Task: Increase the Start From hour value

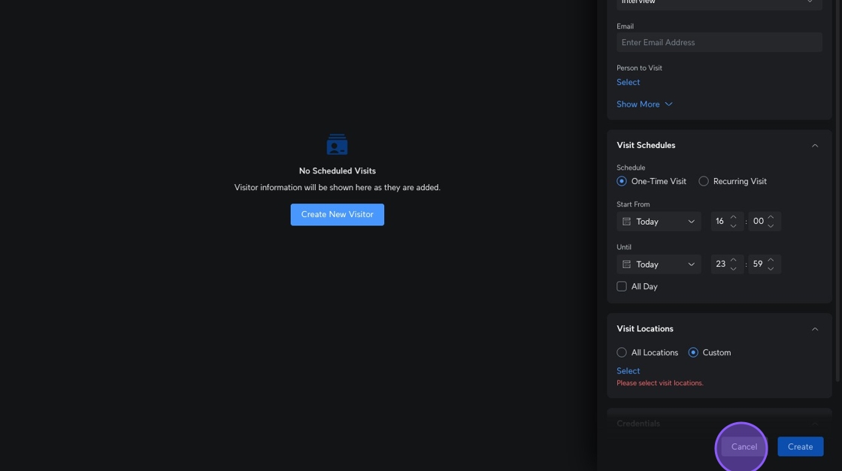Action: [734, 217]
